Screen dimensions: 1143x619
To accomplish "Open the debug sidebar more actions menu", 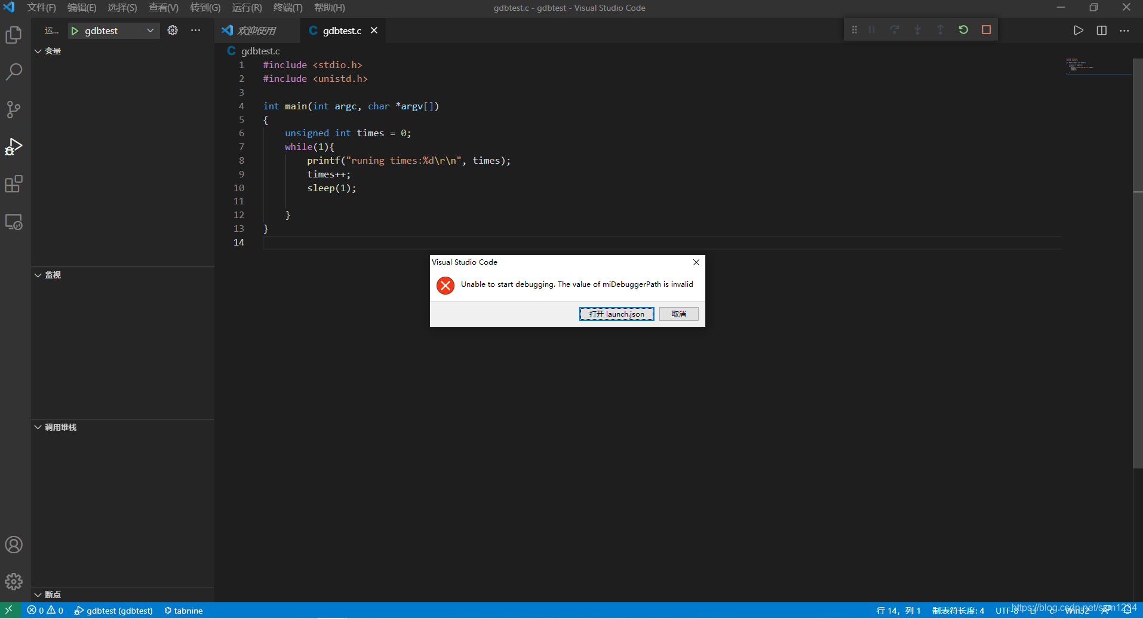I will coord(196,30).
